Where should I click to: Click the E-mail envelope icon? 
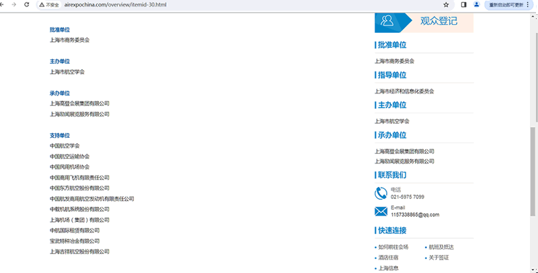point(381,212)
